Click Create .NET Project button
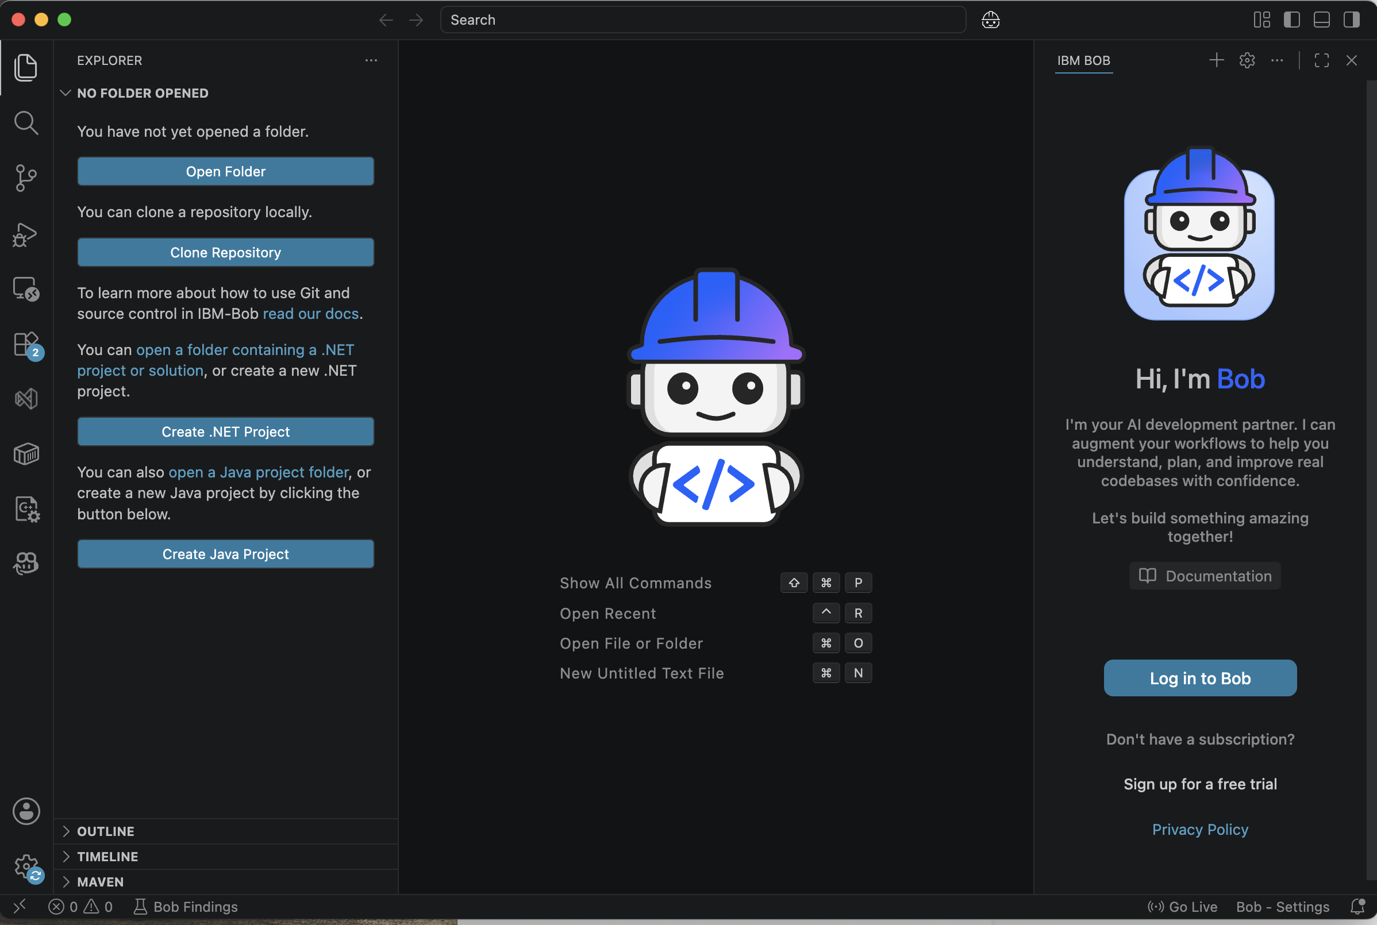 [225, 432]
